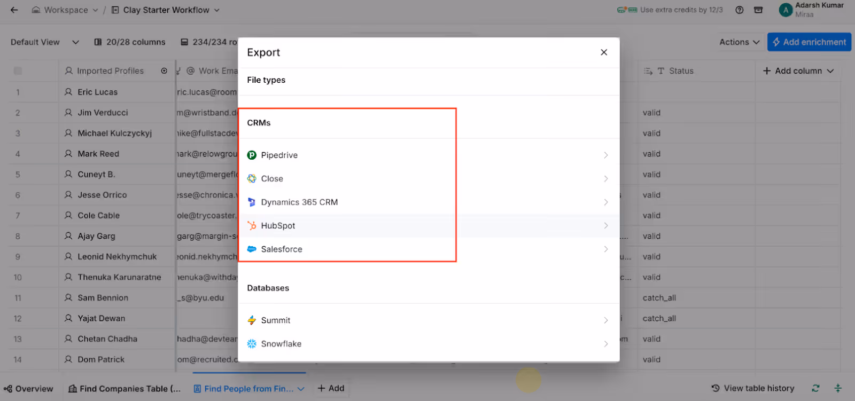Expand Summit database chevron arrow
The height and width of the screenshot is (401, 855).
(x=606, y=320)
